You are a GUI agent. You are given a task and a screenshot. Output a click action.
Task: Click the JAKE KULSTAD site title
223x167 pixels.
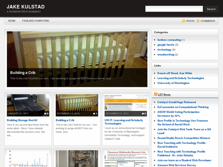[26, 7]
